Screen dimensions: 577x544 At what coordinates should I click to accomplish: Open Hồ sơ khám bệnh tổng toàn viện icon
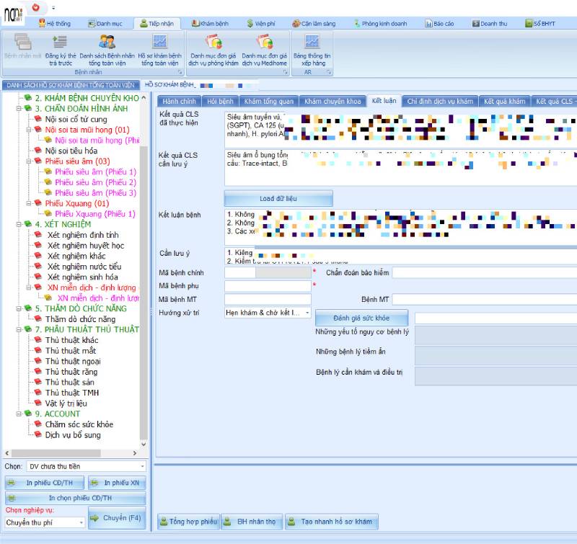tap(159, 50)
